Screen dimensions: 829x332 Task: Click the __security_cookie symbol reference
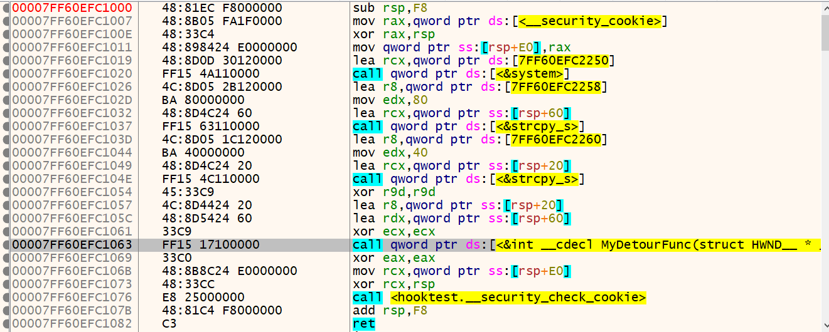tap(589, 21)
